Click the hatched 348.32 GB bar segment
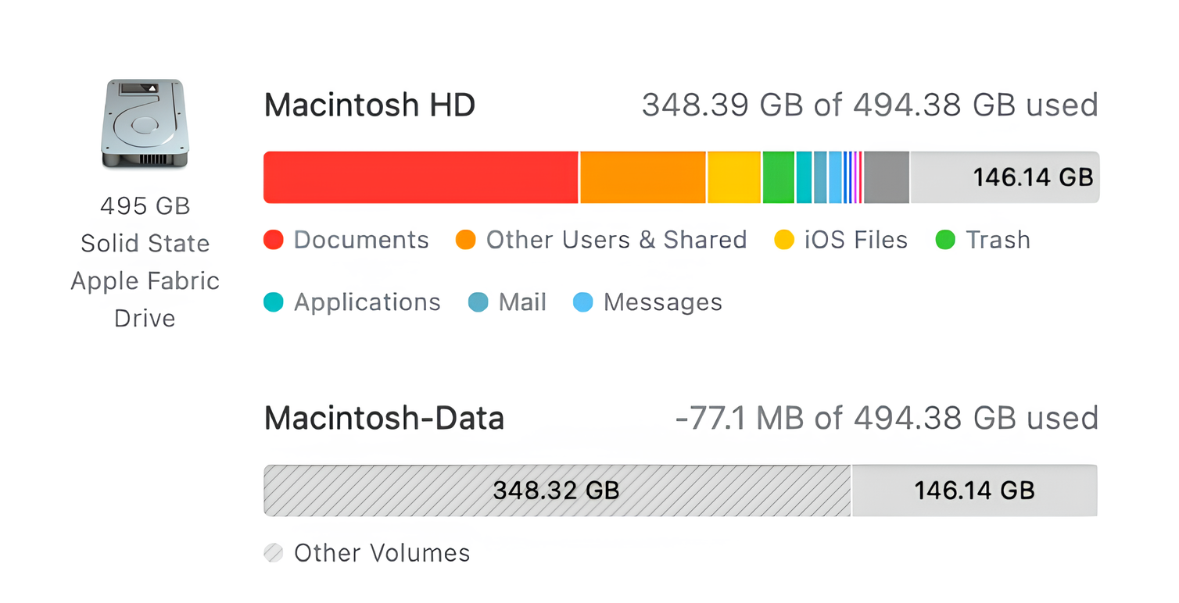Image resolution: width=1179 pixels, height=603 pixels. tap(557, 491)
